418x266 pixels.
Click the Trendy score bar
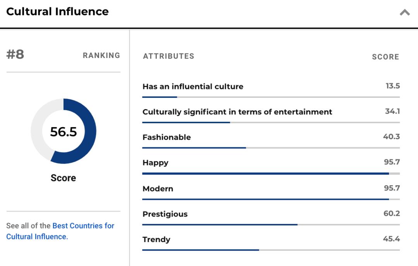pos(271,250)
